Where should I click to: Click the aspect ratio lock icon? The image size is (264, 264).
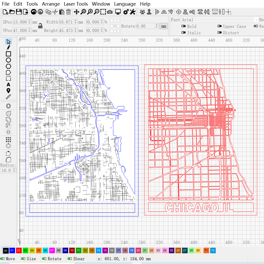tap(40, 26)
